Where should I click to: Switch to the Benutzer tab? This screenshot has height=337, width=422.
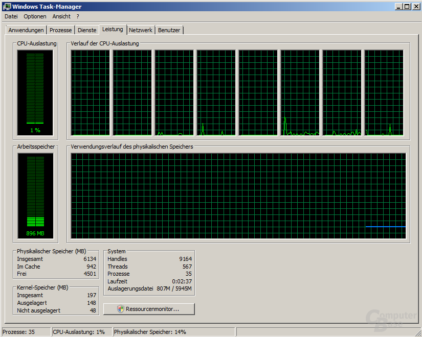pyautogui.click(x=169, y=30)
